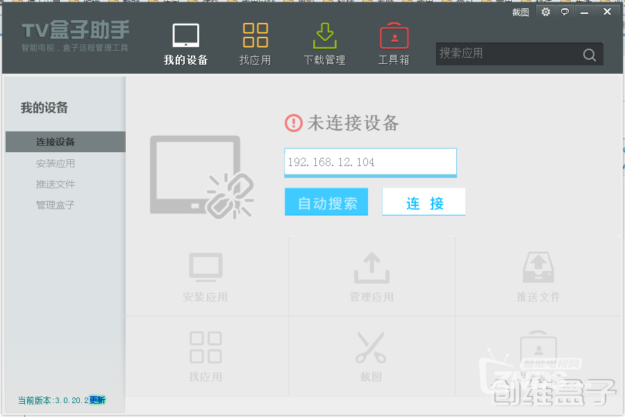Click the 未连接设备 status heading
625x417 pixels.
(353, 123)
